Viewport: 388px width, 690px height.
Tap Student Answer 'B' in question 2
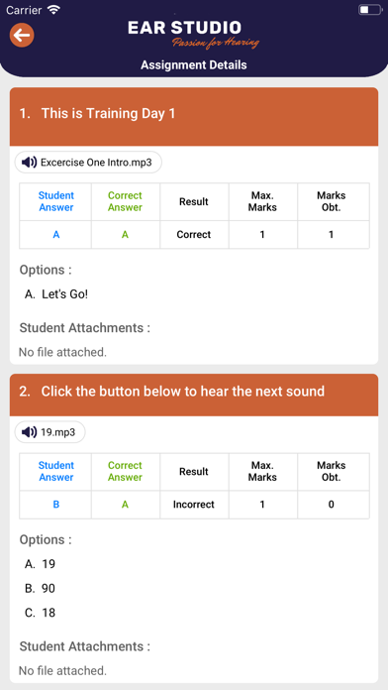[56, 505]
